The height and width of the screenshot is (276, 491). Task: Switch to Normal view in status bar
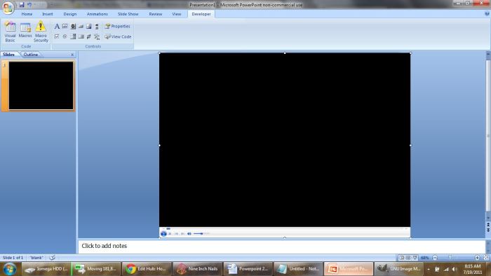(x=401, y=258)
